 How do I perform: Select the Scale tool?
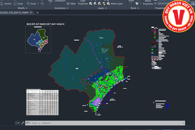pyautogui.click(x=20, y=4)
